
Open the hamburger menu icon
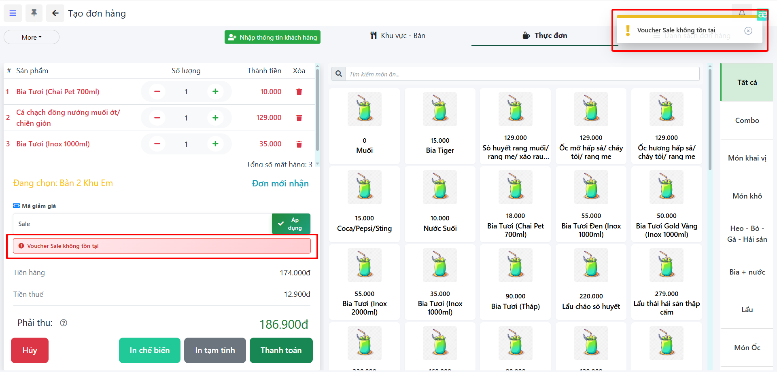(x=13, y=13)
